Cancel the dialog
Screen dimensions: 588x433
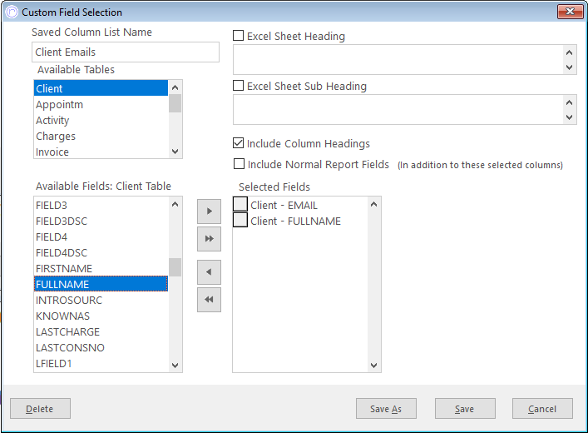[542, 409]
